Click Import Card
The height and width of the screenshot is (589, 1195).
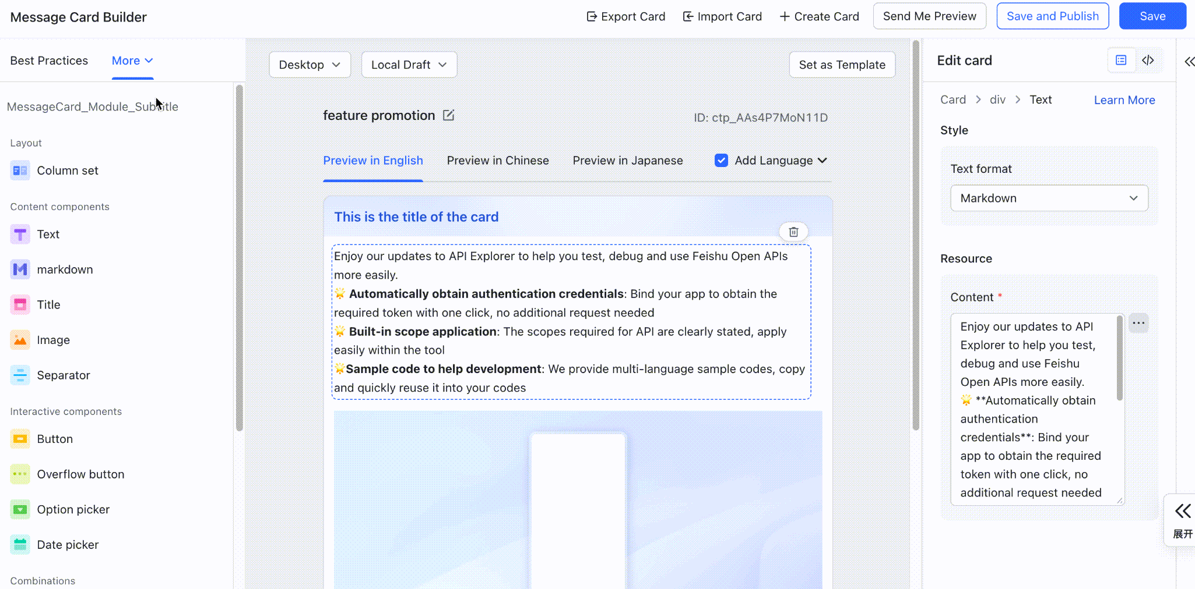pos(722,16)
